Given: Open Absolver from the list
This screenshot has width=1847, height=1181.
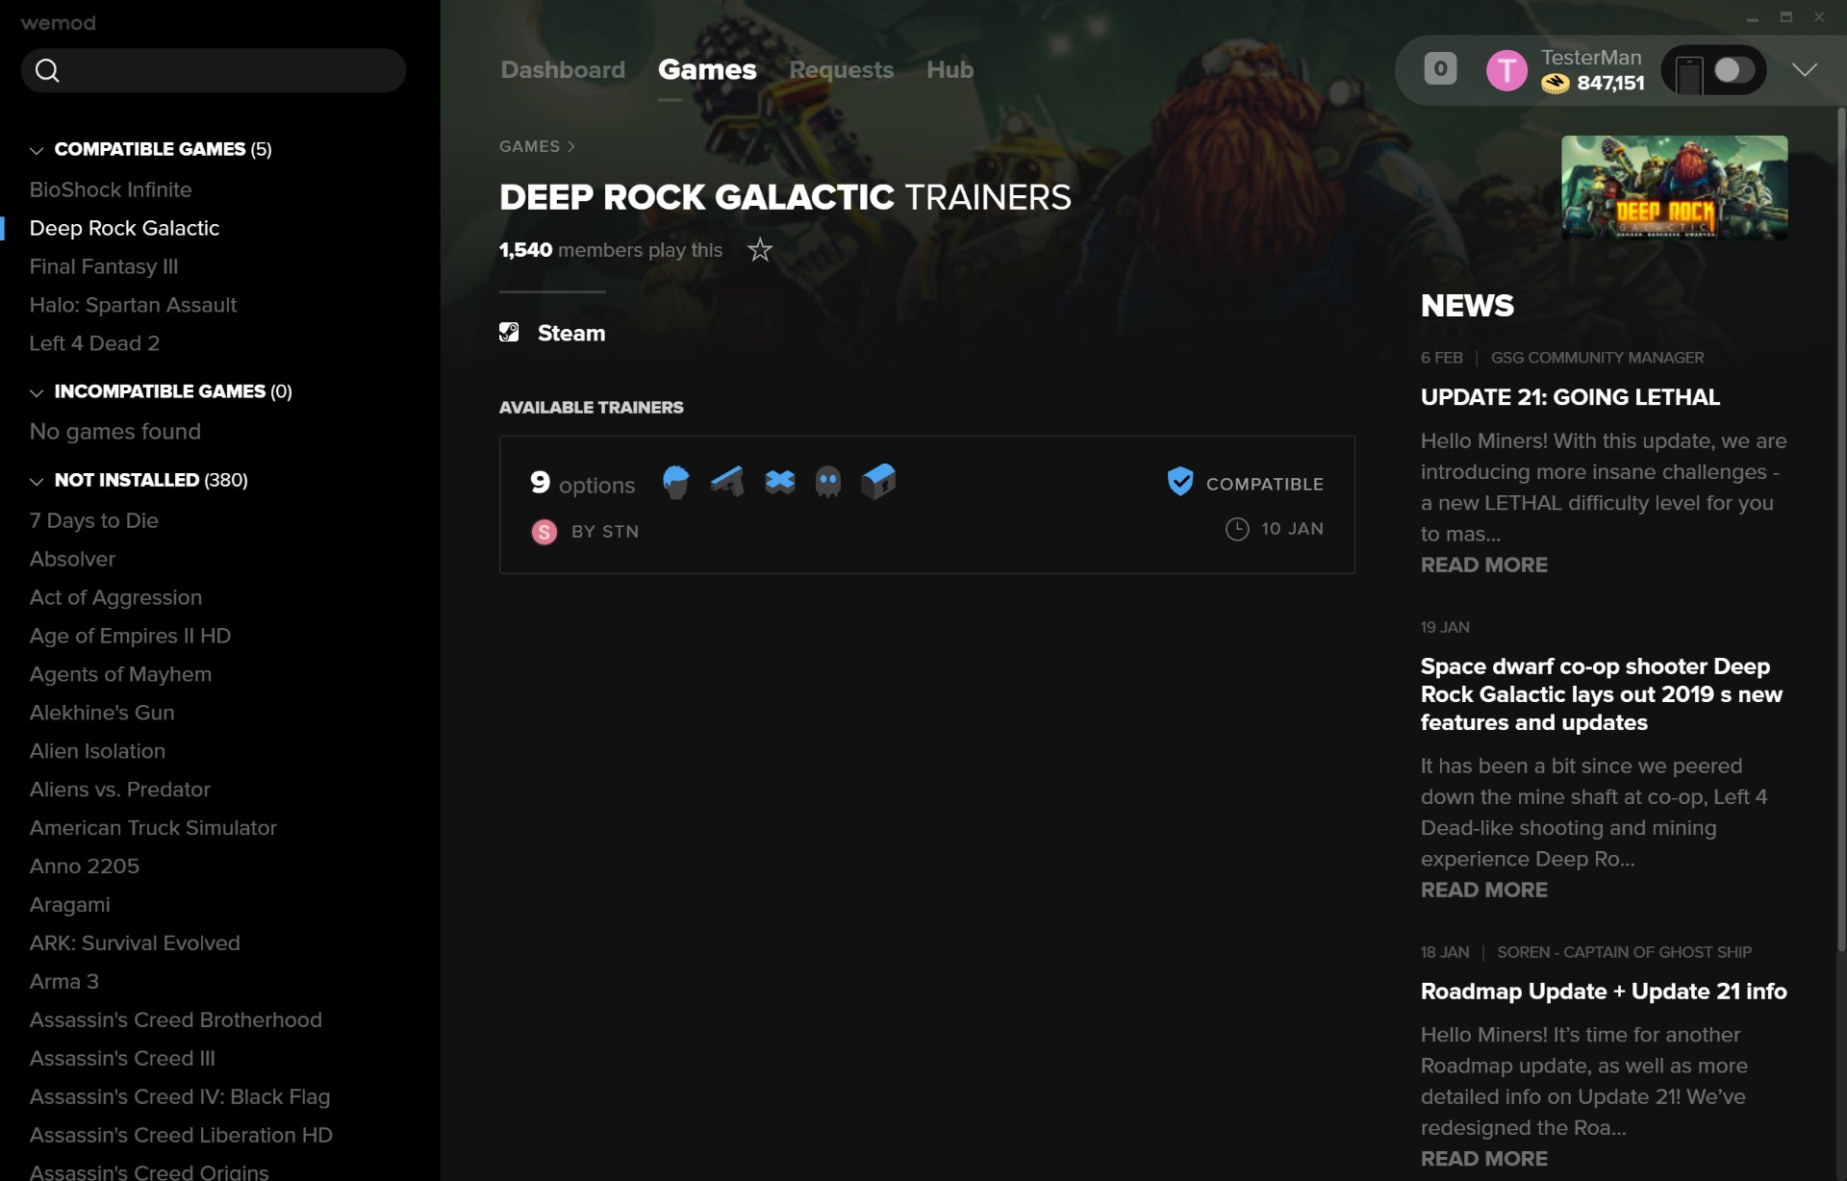Looking at the screenshot, I should tap(72, 559).
